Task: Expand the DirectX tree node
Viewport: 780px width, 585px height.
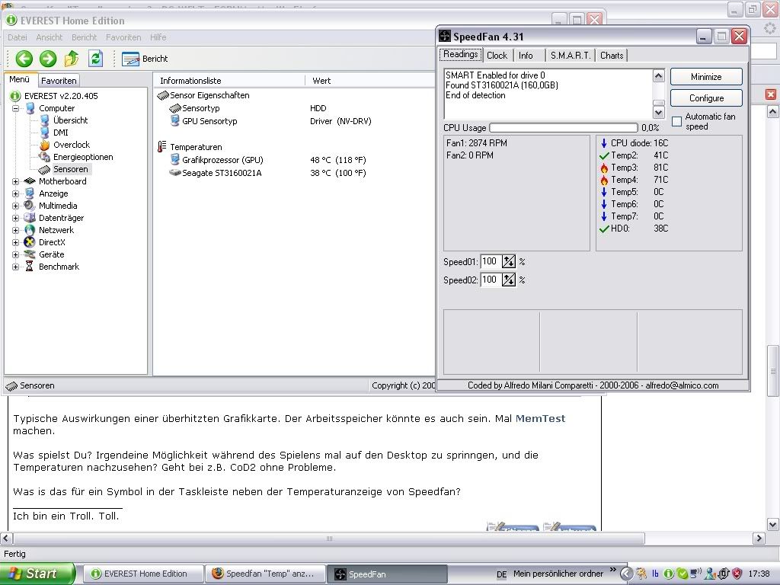Action: coord(15,242)
